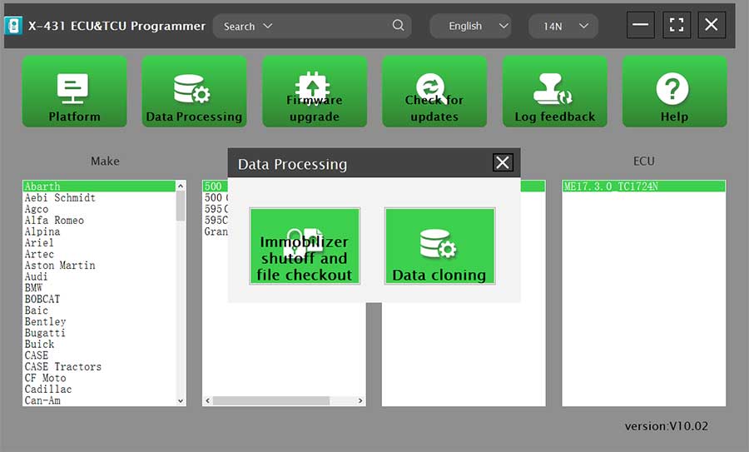Select Aston Martin make
Image resolution: width=749 pixels, height=452 pixels.
(99, 265)
